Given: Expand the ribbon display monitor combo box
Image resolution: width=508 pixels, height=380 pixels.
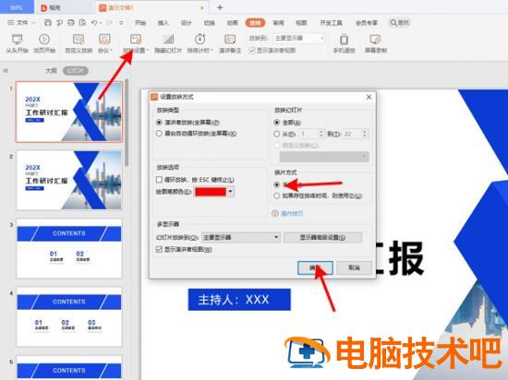Looking at the screenshot, I should click(298, 38).
